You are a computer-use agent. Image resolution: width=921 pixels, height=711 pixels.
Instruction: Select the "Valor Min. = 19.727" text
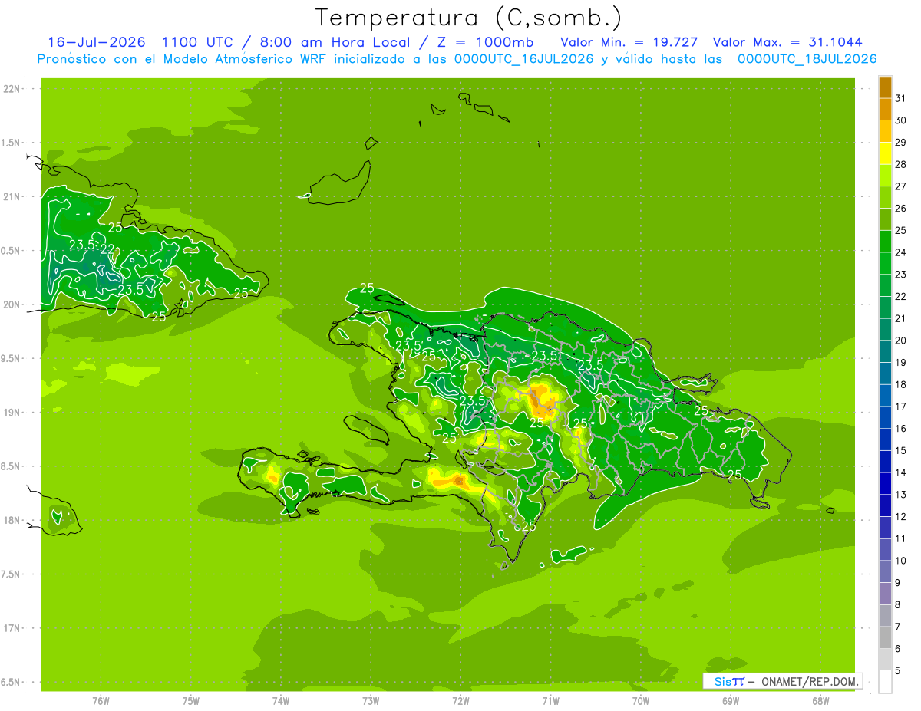pyautogui.click(x=629, y=41)
